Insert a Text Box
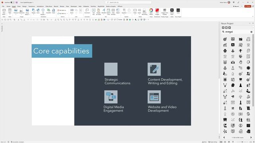This screenshot has height=143, width=255. pos(94,12)
